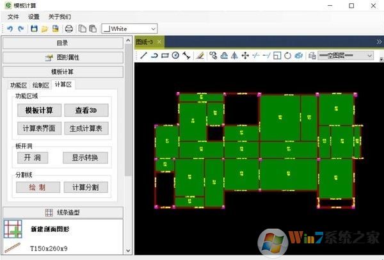The image size is (384, 260).
Task: Click 新建剖面图形 entry
Action: coord(50,229)
